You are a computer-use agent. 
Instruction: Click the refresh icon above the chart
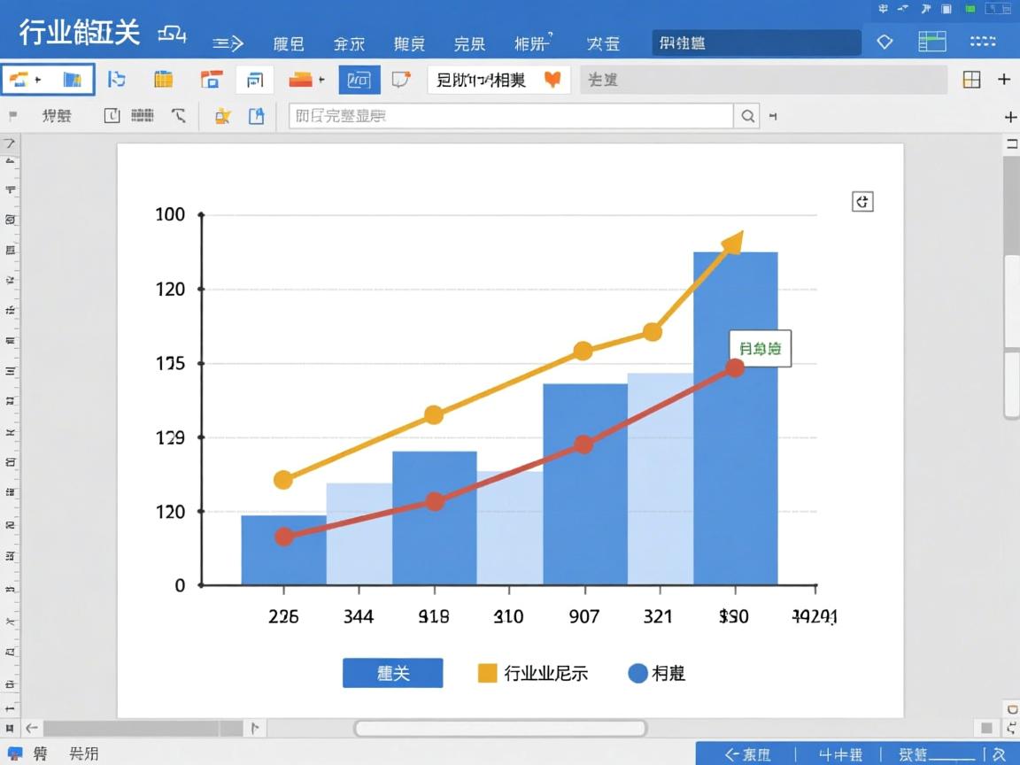tap(862, 201)
